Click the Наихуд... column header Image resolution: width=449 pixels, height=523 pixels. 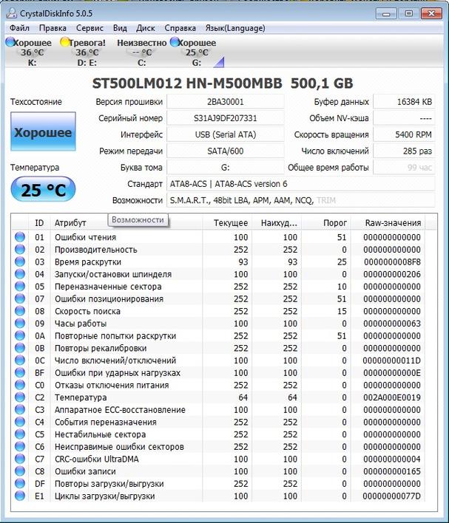(x=277, y=223)
